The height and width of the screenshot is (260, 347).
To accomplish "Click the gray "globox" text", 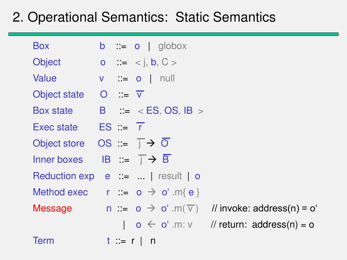I will (x=172, y=46).
